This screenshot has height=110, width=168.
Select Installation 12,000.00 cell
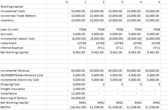(77, 93)
